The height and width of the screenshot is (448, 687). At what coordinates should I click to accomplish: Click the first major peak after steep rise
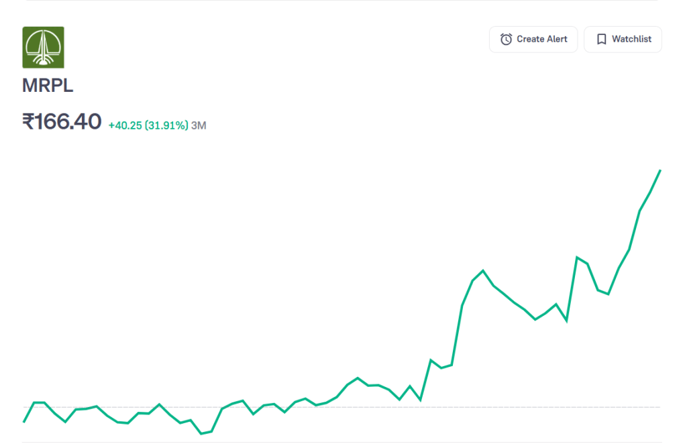pyautogui.click(x=482, y=270)
